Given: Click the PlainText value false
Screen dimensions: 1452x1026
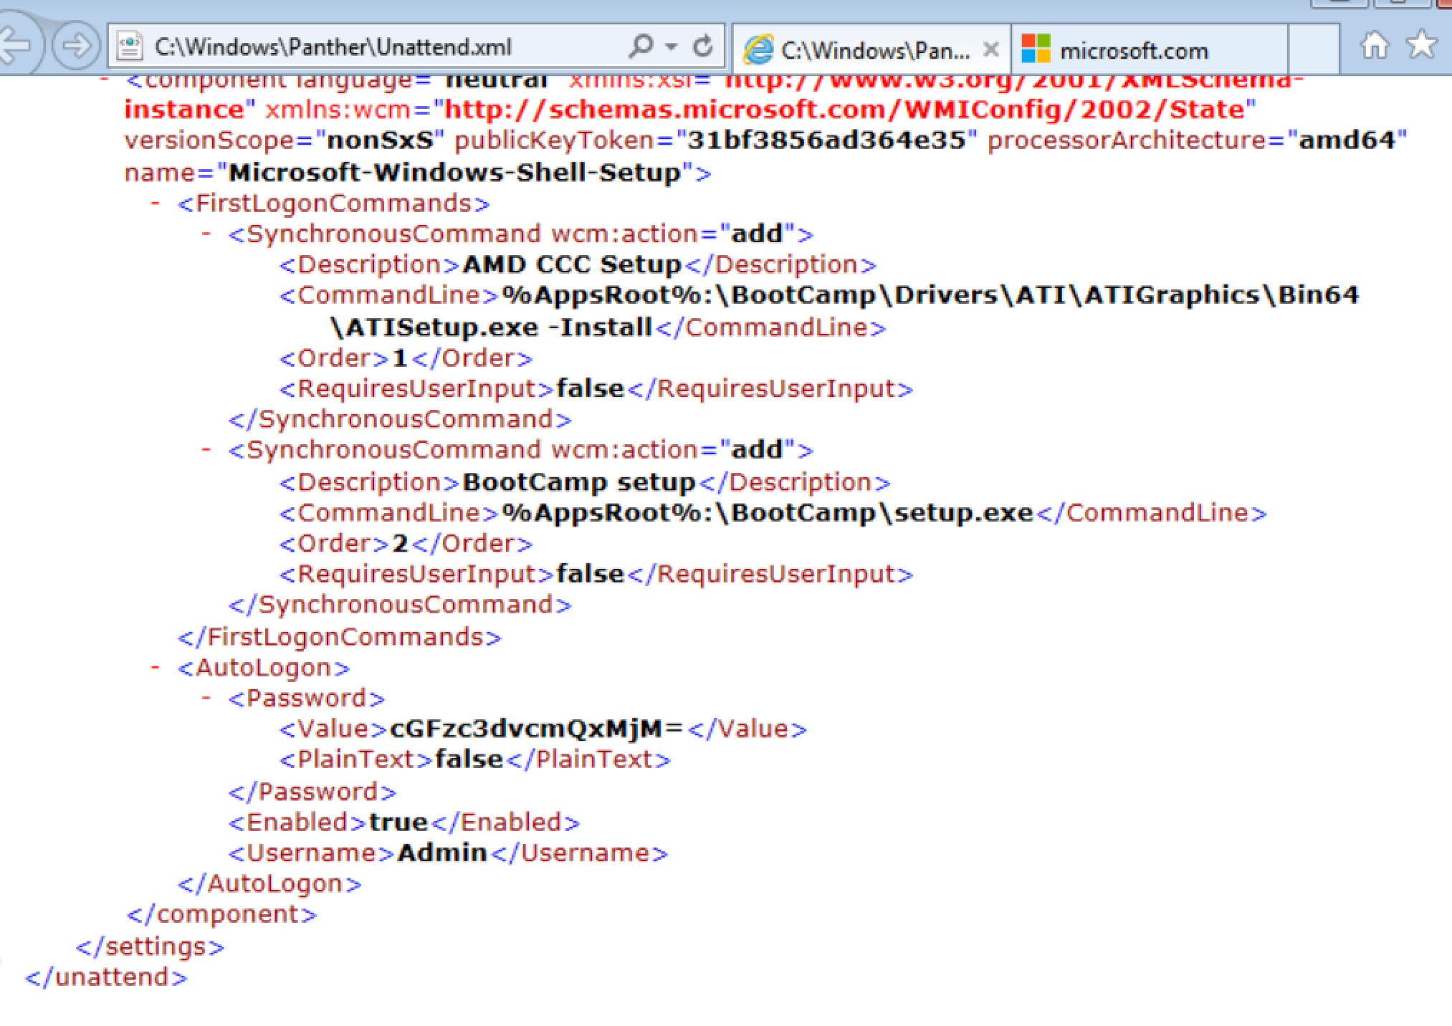Looking at the screenshot, I should [469, 759].
